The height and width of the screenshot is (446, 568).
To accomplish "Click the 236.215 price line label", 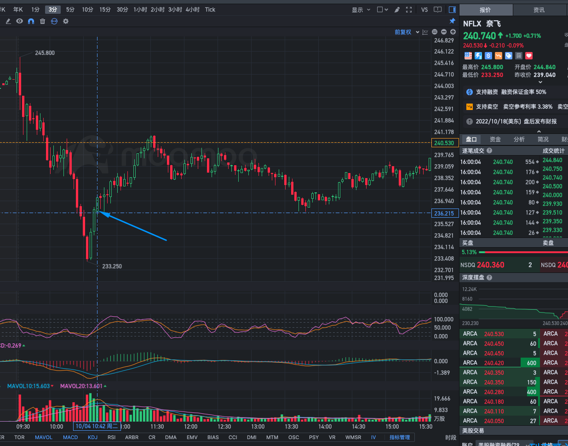I will tap(444, 213).
